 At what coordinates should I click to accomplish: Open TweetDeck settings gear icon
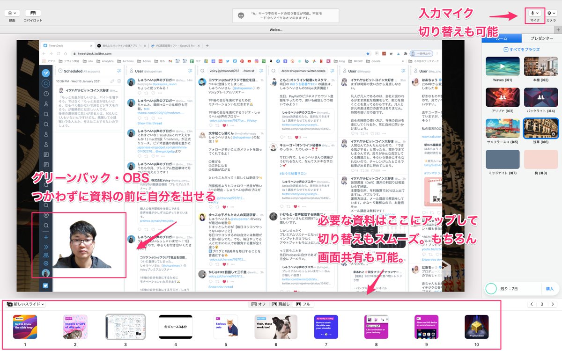pyautogui.click(x=46, y=264)
